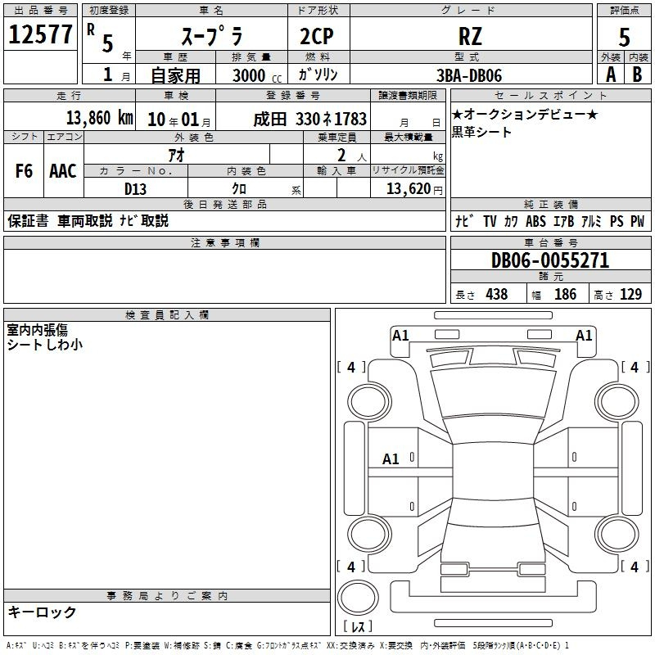
Task: Click the A1 mark on left door
Action: (x=391, y=459)
